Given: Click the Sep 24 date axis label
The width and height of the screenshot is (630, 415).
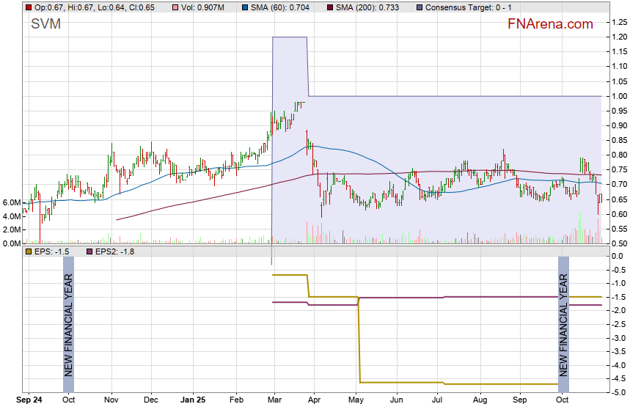Looking at the screenshot, I should (x=29, y=402).
